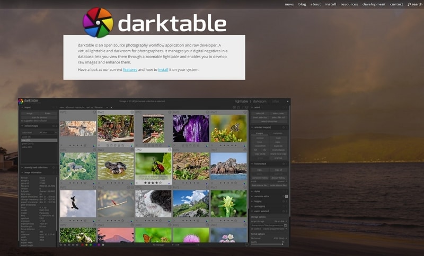Collapse the import module

click(22, 107)
